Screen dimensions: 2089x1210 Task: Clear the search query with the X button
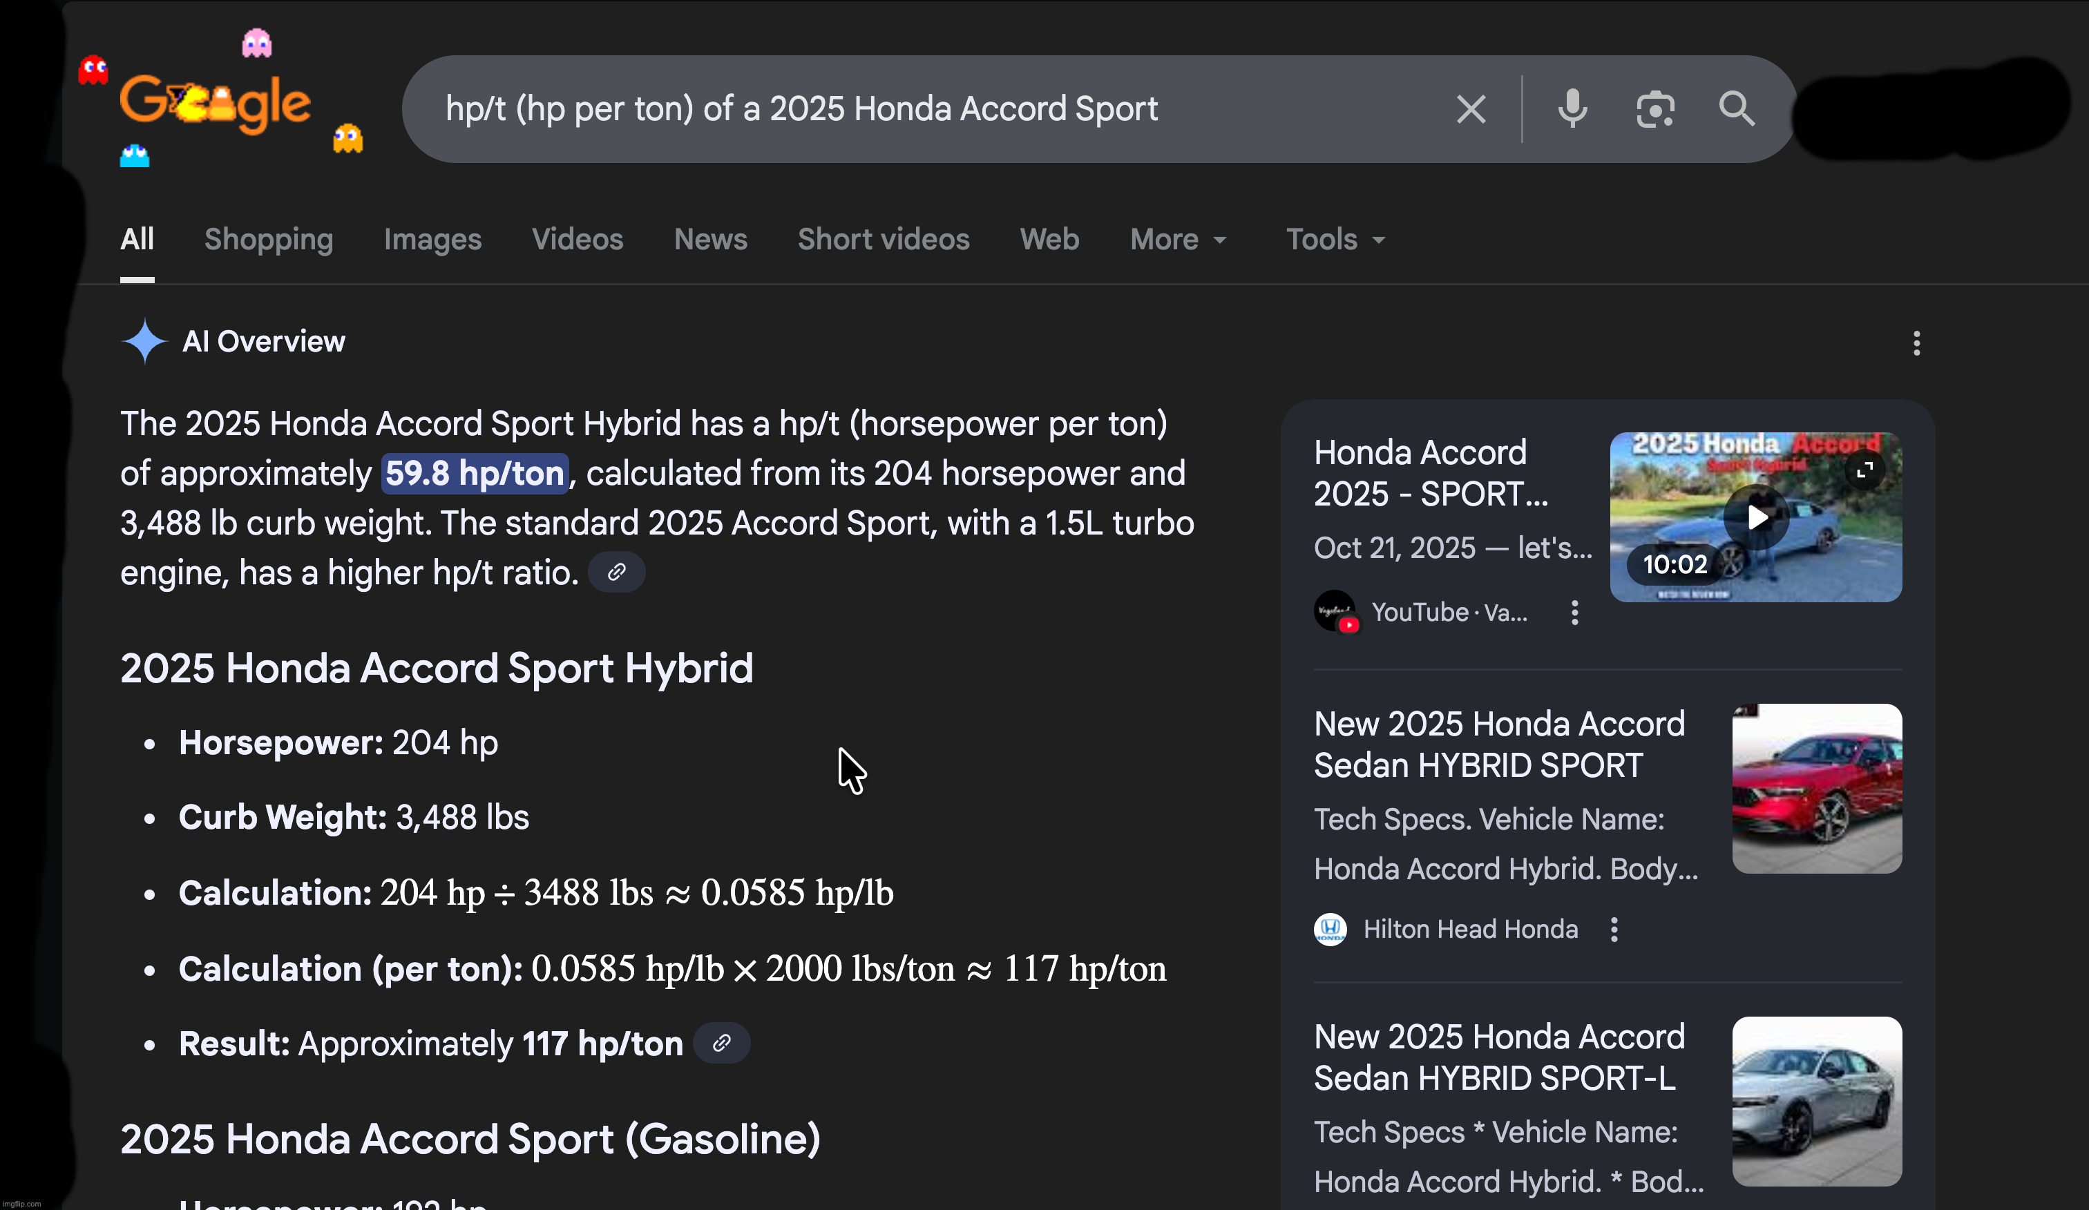pyautogui.click(x=1471, y=108)
